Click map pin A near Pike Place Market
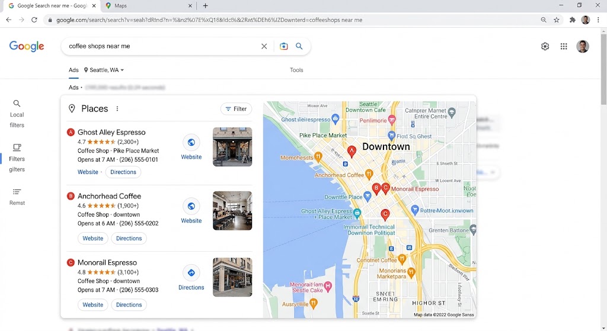This screenshot has width=607, height=331. [x=352, y=151]
